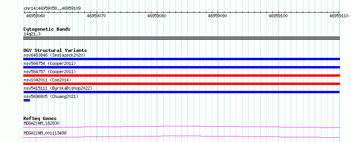Click the 14q21.3 band label
The width and height of the screenshot is (351, 142).
[x=32, y=34]
